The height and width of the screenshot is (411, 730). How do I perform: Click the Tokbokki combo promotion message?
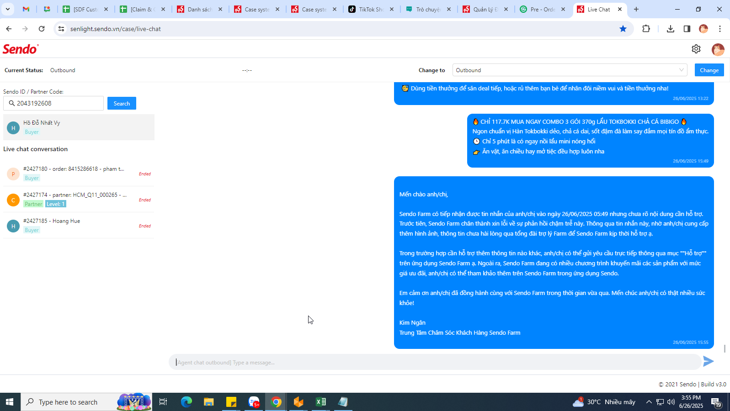pyautogui.click(x=591, y=141)
